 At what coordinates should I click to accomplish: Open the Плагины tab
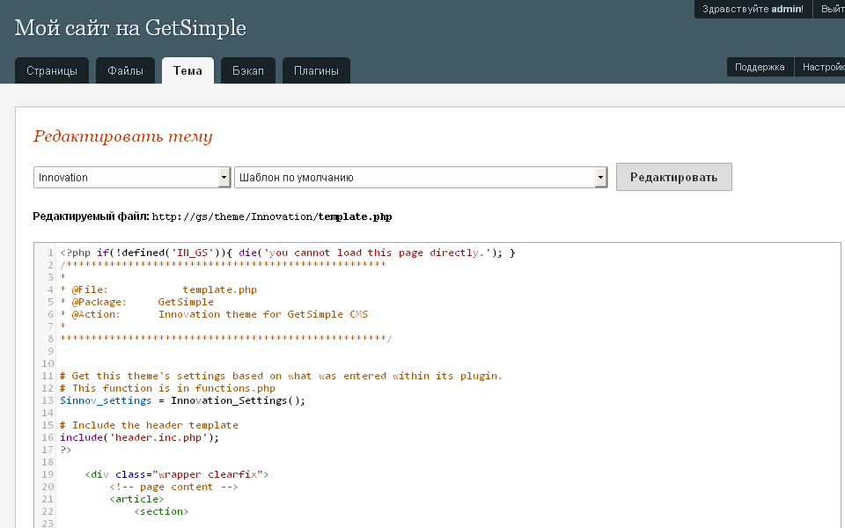tap(316, 71)
